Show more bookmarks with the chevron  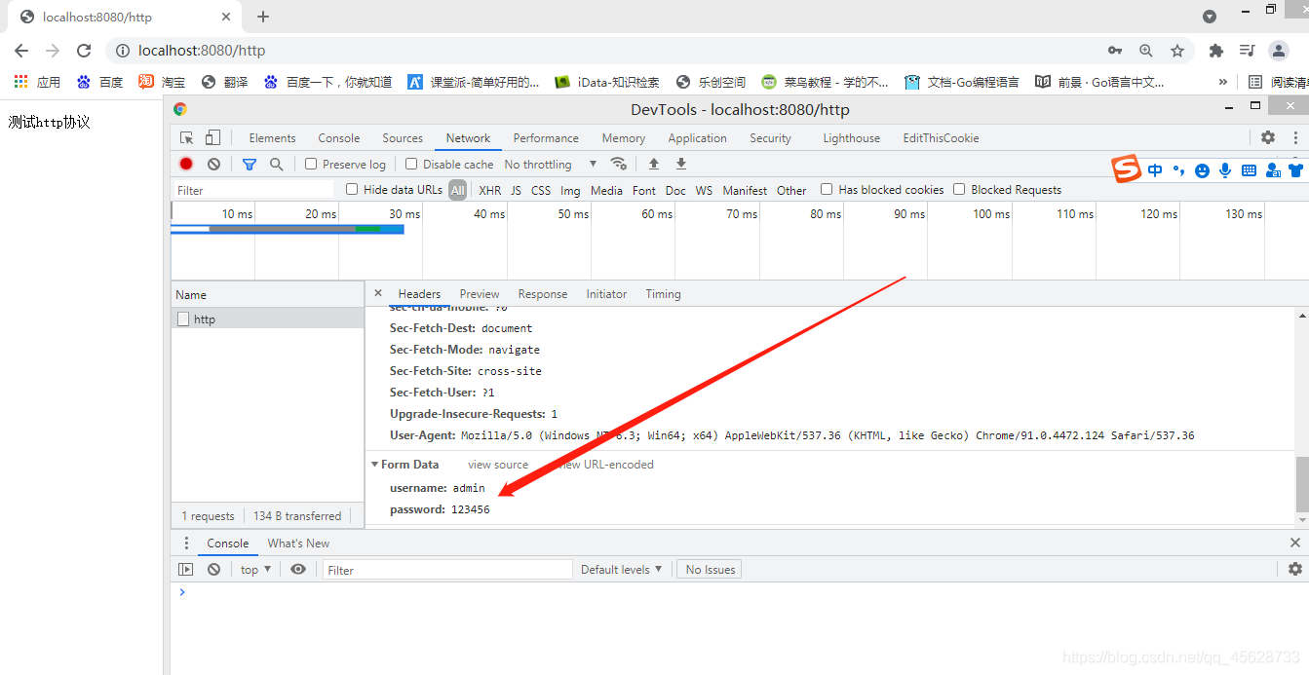coord(1223,82)
